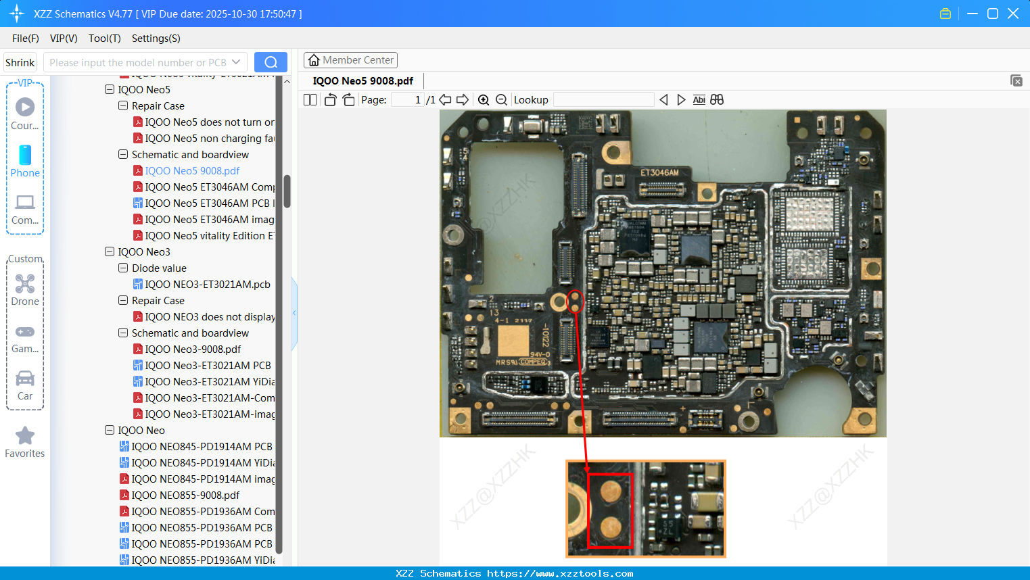
Task: Click the Lookup text field
Action: pos(604,100)
